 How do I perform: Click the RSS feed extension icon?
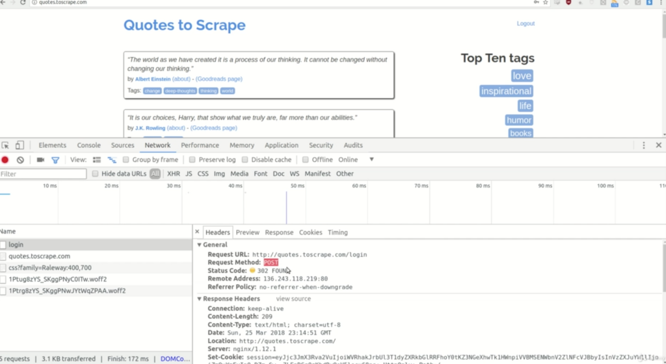(615, 3)
